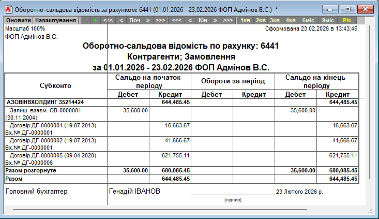
Task: Select the Договір ДГ-0000005 row
Action: click(x=52, y=155)
